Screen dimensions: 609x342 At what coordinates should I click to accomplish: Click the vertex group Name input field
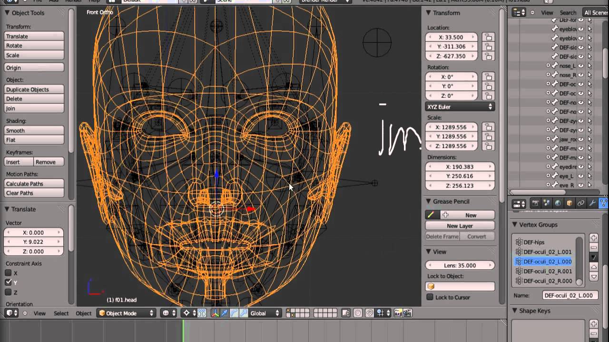click(570, 295)
